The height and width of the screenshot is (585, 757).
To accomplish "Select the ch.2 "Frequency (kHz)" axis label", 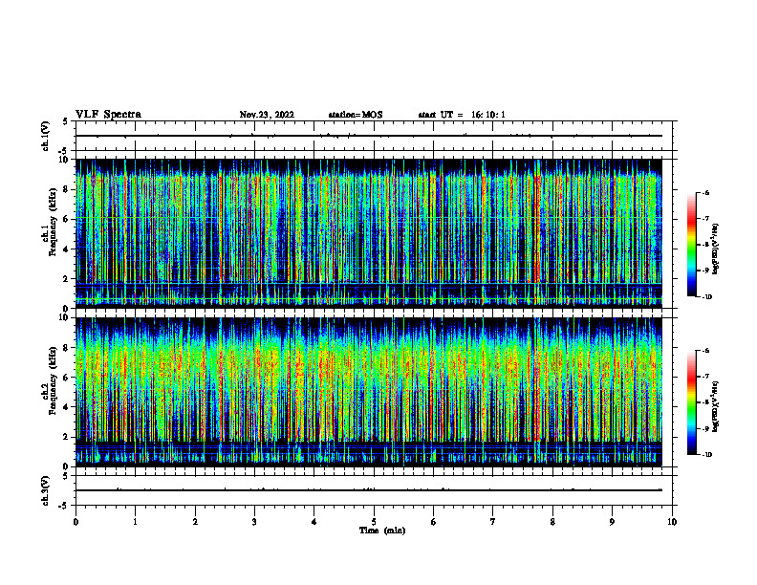I will [x=54, y=380].
